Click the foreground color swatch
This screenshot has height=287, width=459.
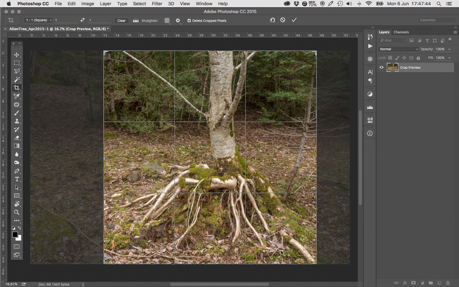(15, 234)
